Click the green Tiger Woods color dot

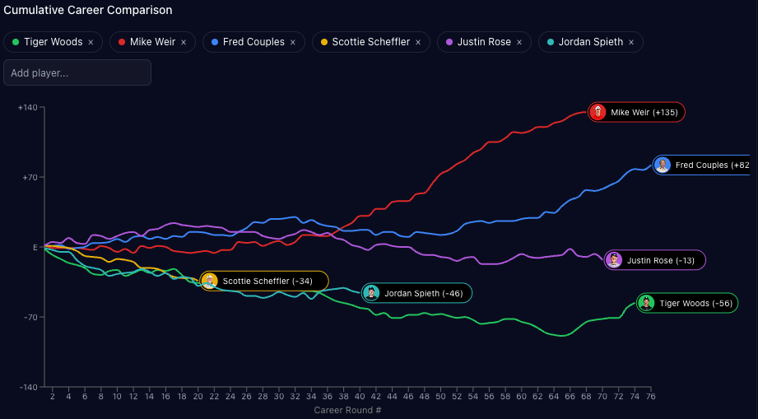click(16, 42)
